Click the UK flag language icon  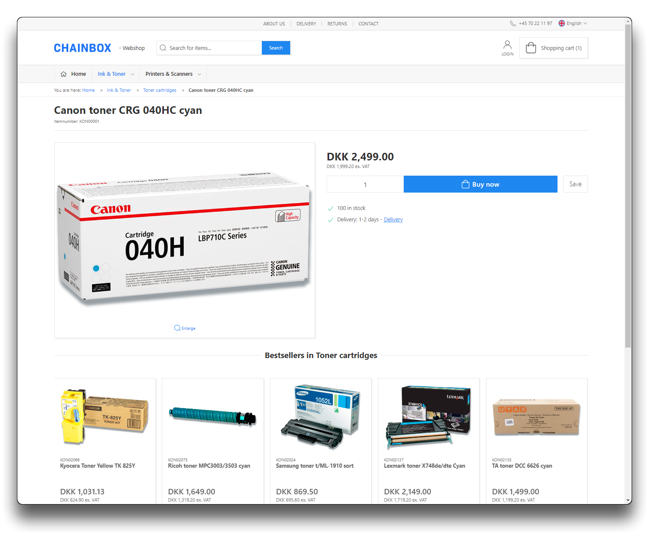[x=562, y=23]
